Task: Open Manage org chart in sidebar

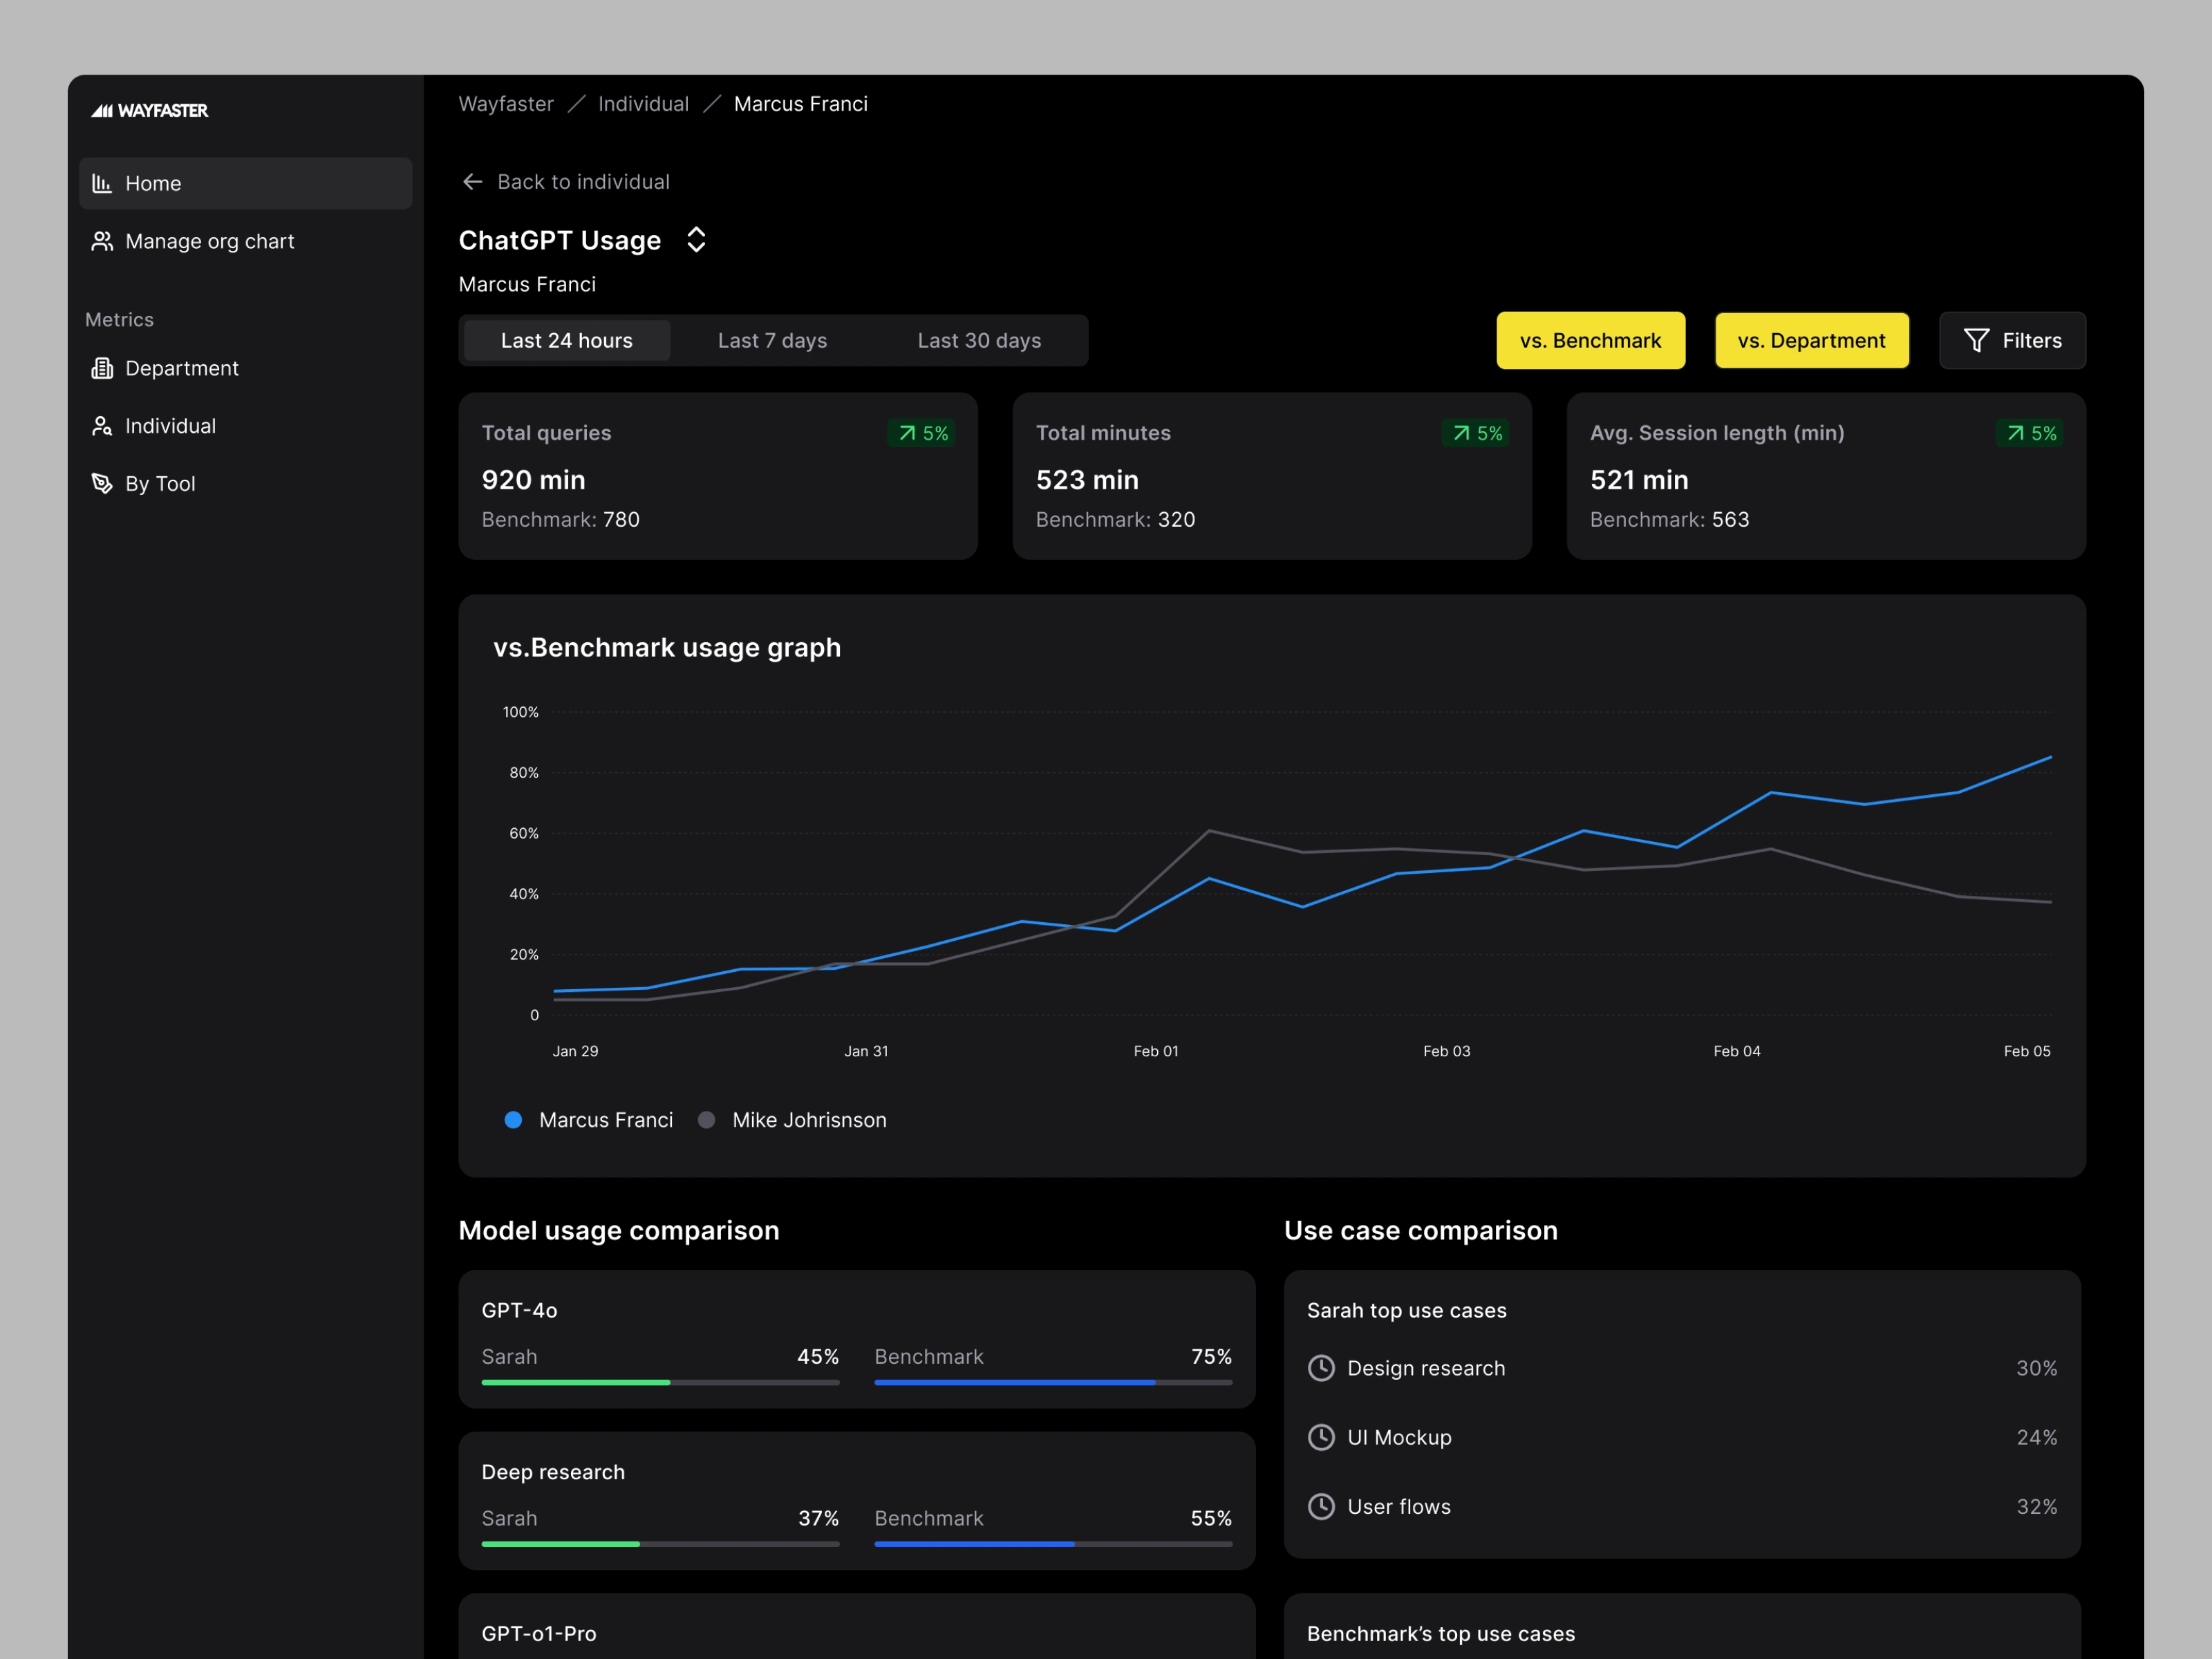Action: coord(246,241)
